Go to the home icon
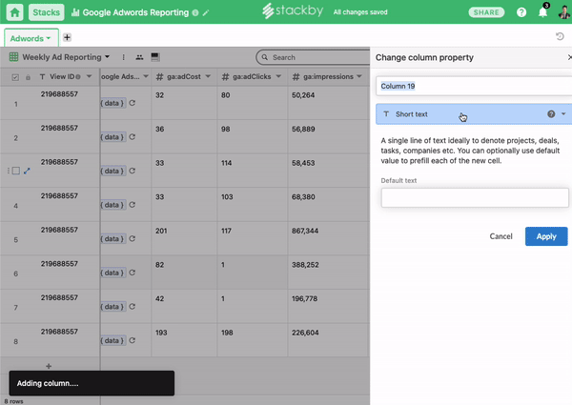Viewport: 572px width, 405px height. point(14,12)
